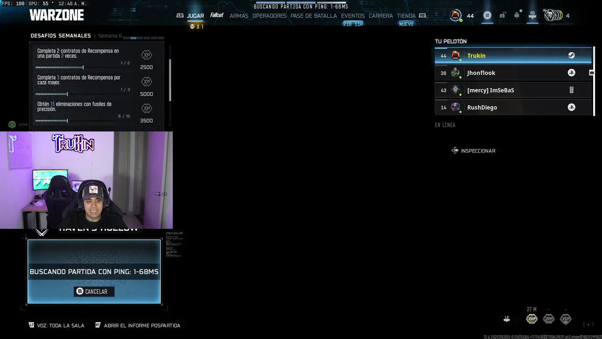Select the middle 2XP weapon token

[x=548, y=319]
